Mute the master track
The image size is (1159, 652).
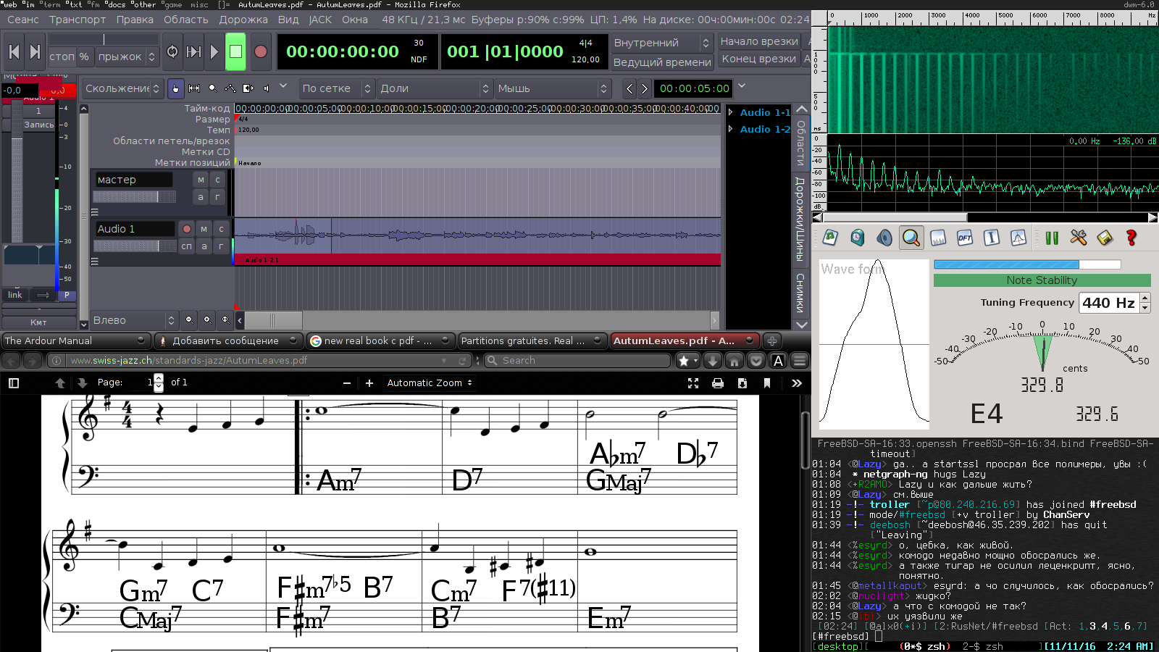pyautogui.click(x=201, y=180)
